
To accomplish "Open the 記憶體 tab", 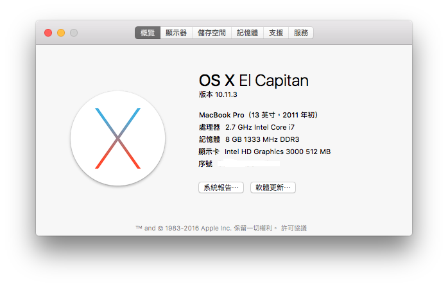I will coord(248,33).
